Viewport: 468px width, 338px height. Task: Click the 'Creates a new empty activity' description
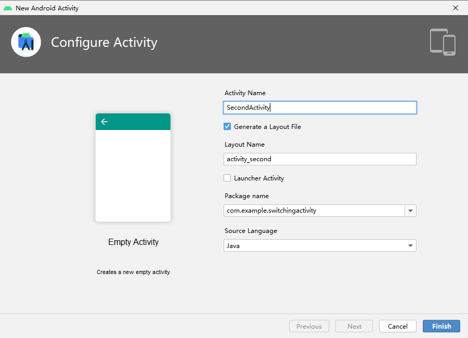[133, 272]
